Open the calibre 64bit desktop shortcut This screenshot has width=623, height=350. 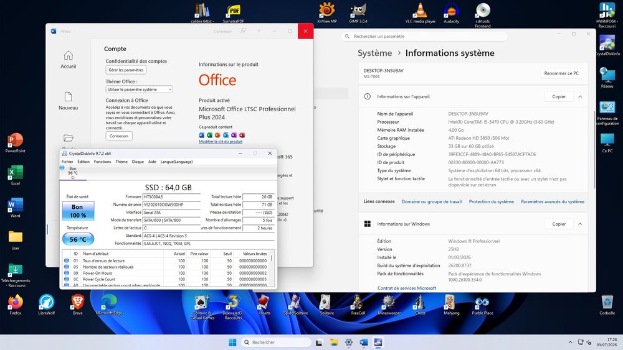point(202,13)
